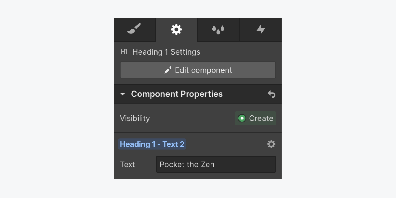
Task: Select the highlighted Heading 1 - Text 2 label
Action: [x=152, y=144]
